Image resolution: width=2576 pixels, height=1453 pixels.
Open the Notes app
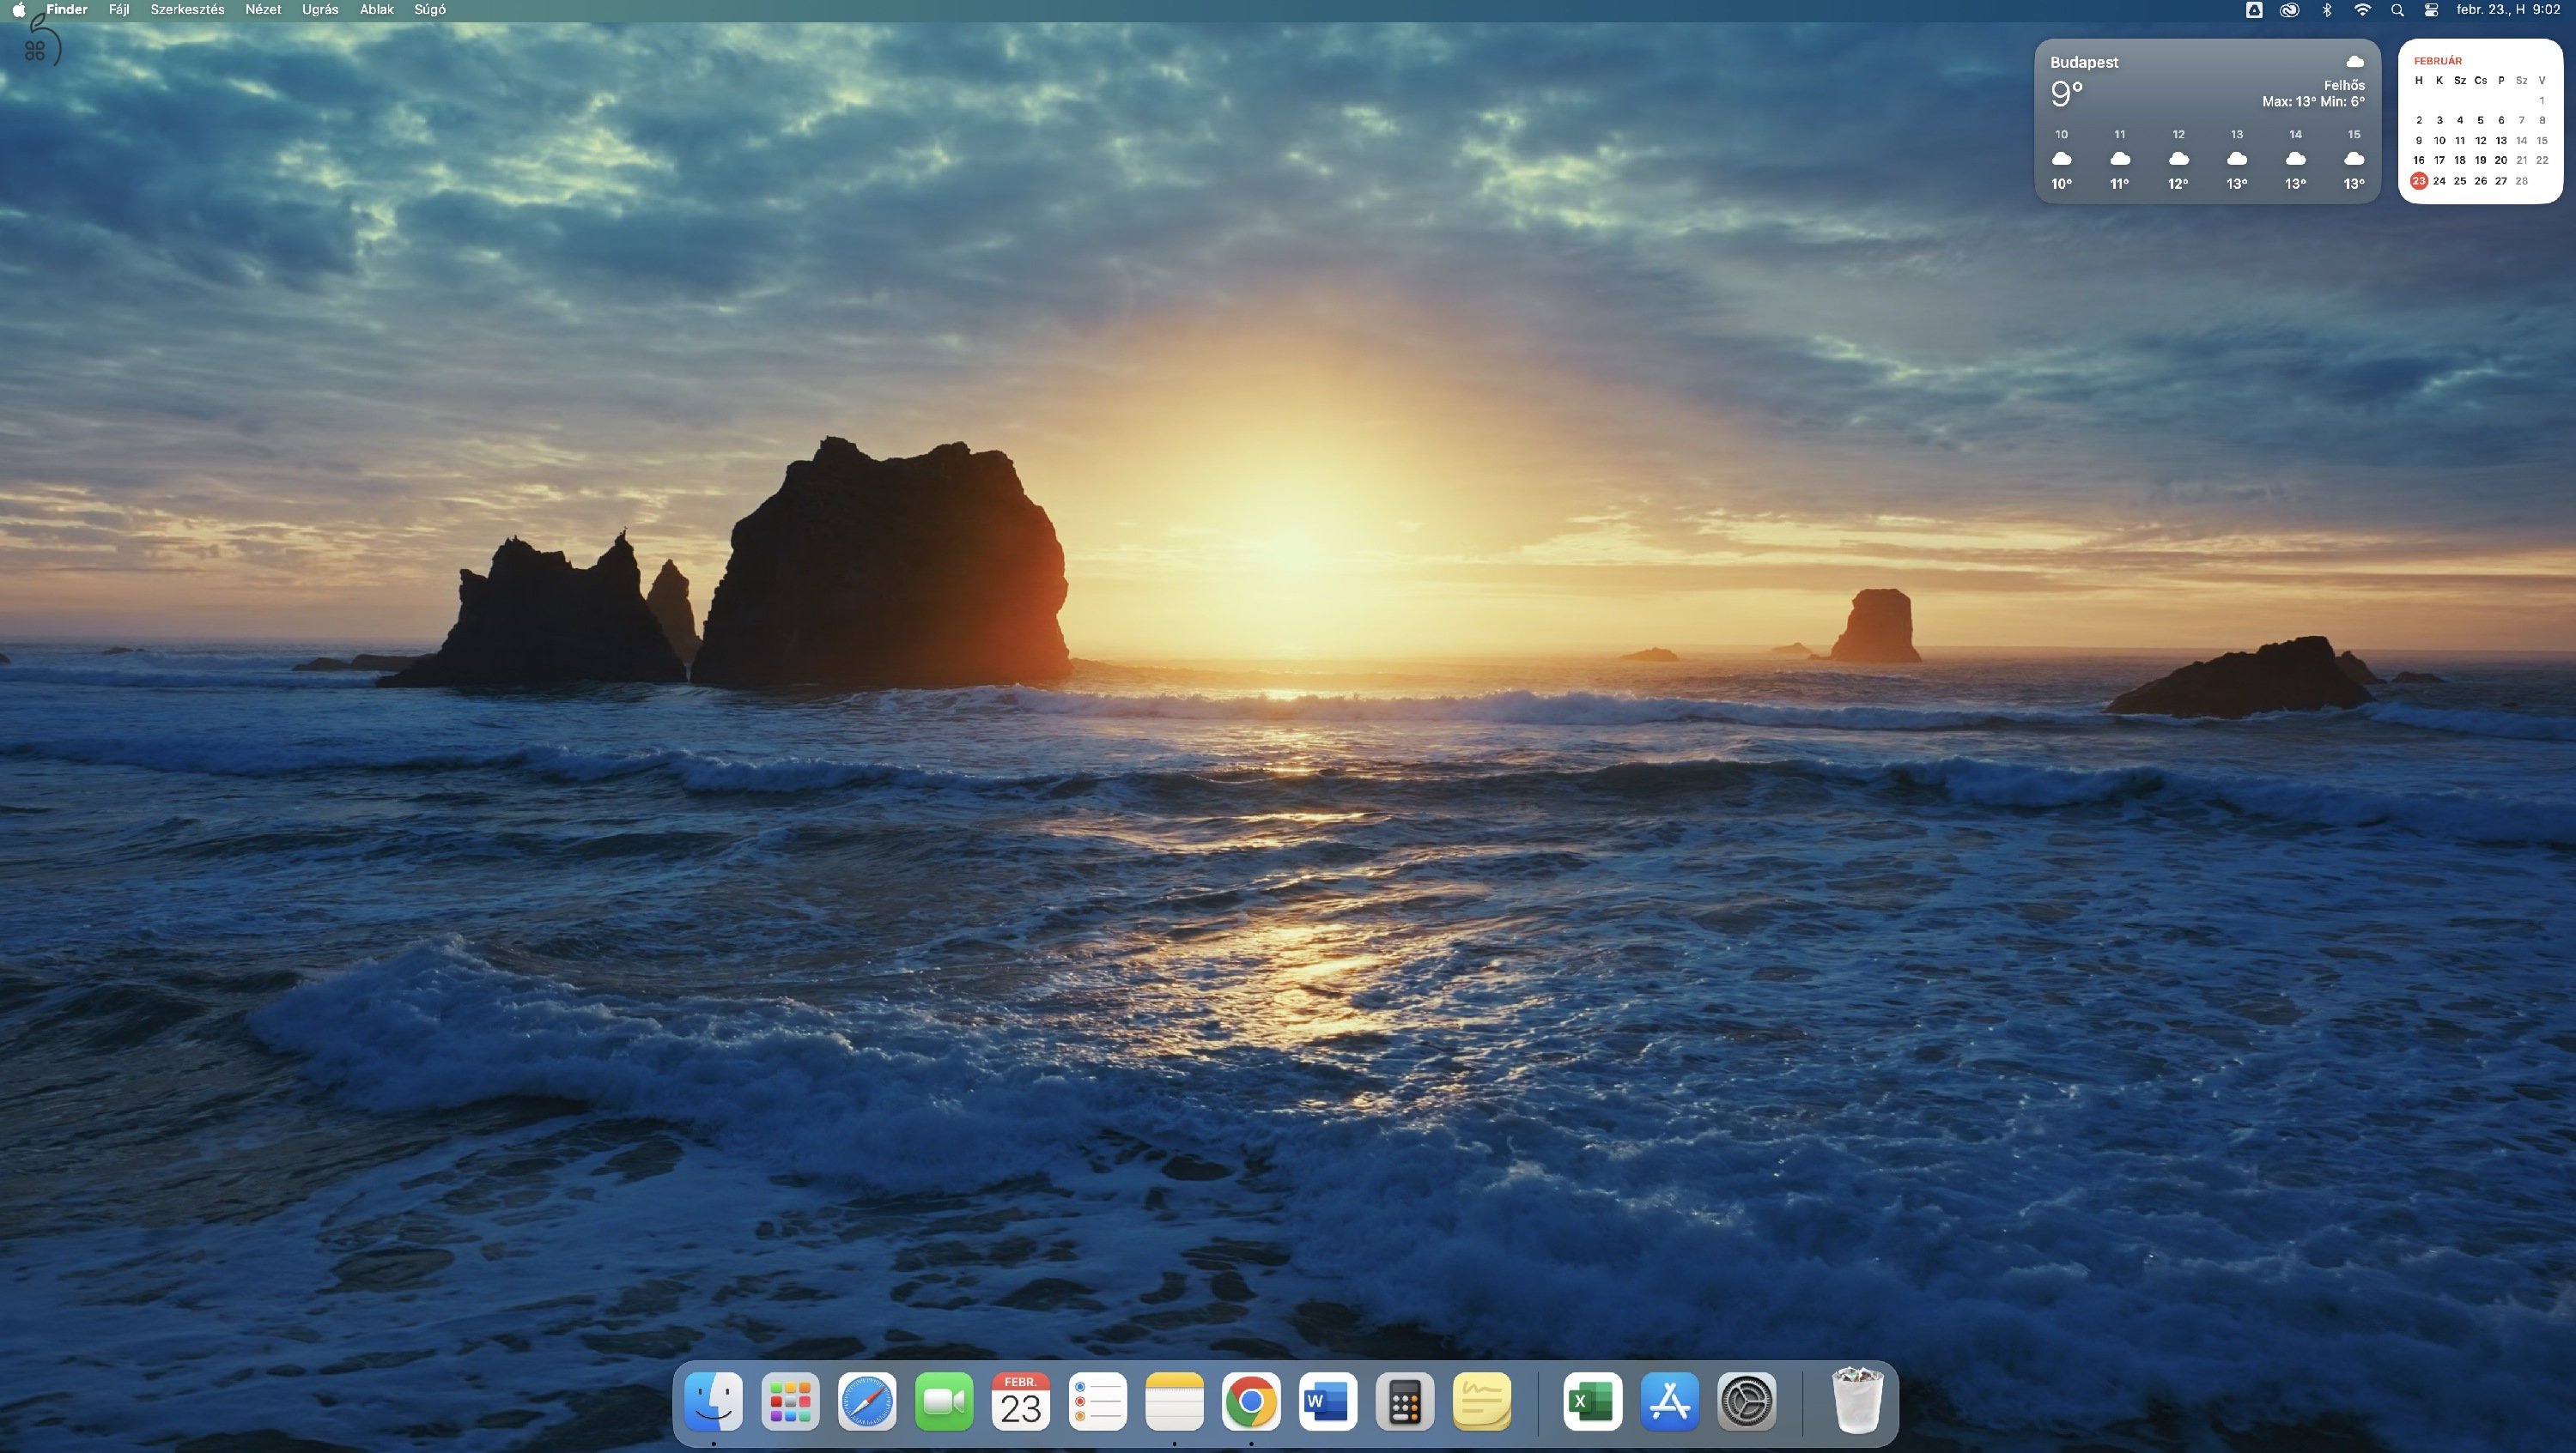pos(1175,1402)
